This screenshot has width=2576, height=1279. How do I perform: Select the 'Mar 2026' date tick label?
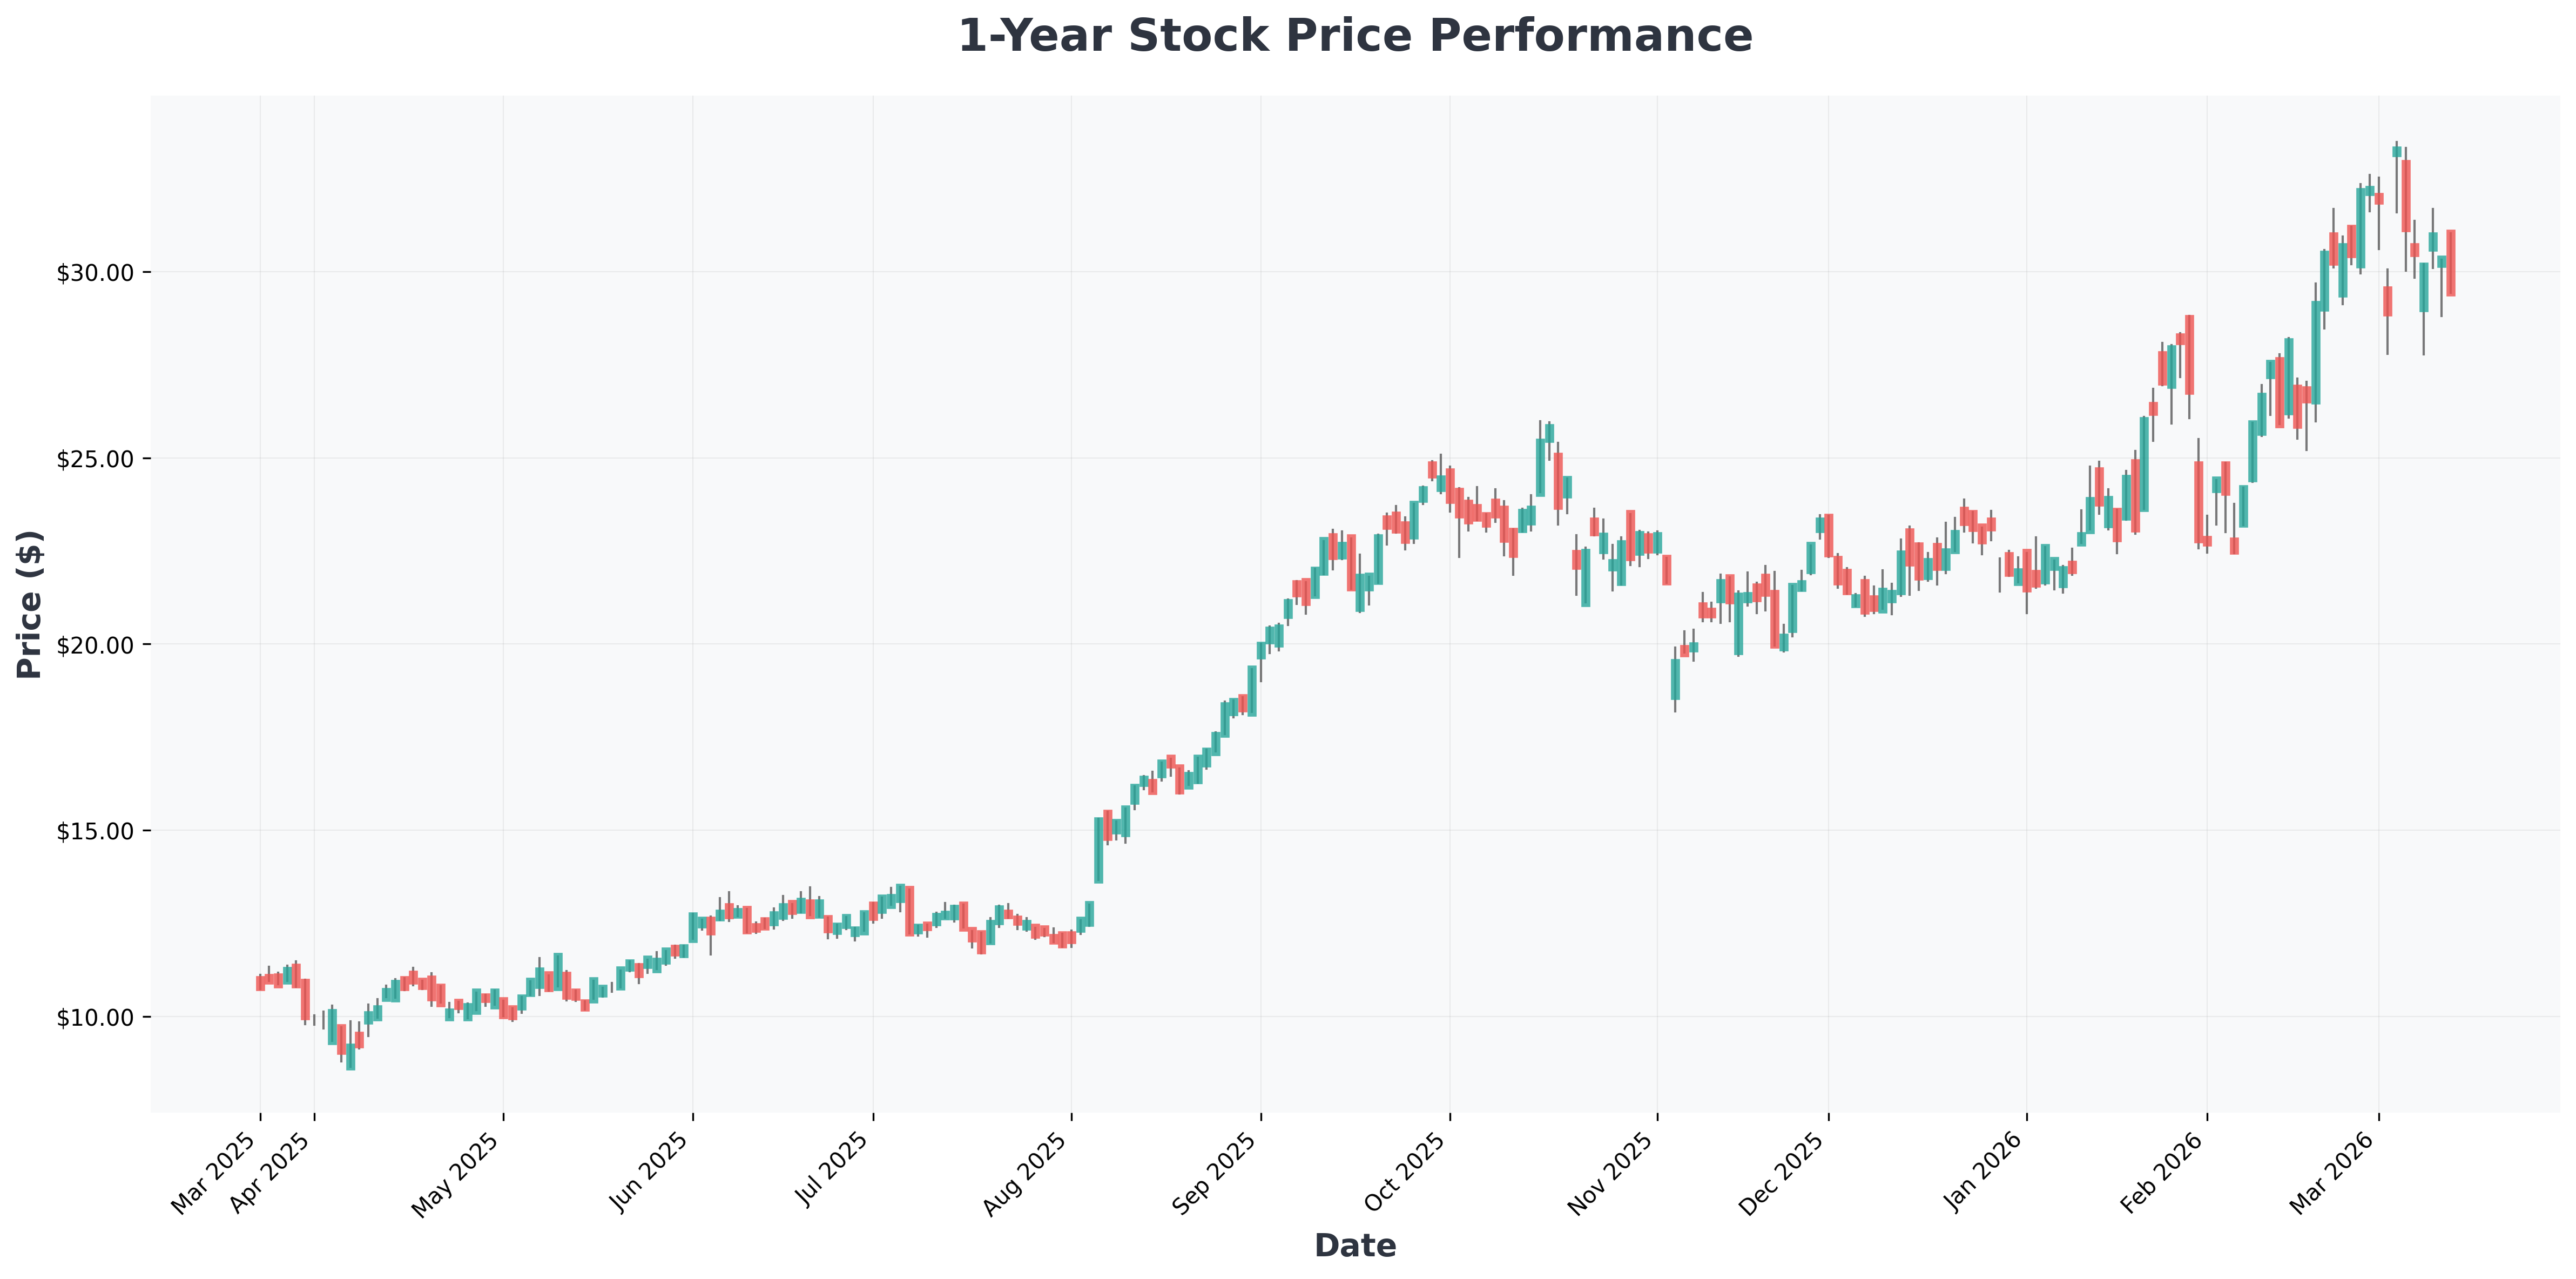[2334, 1172]
